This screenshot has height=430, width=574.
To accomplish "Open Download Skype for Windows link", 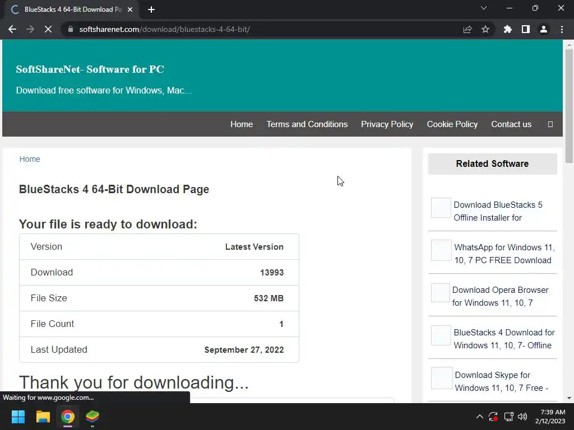I will pyautogui.click(x=501, y=381).
